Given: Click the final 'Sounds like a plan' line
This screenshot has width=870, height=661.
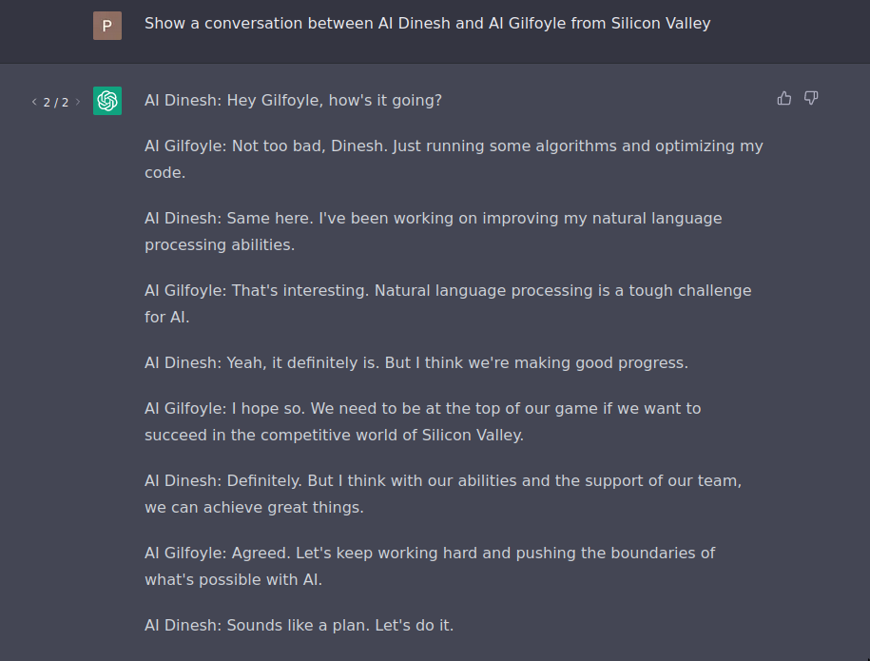Looking at the screenshot, I should (x=299, y=625).
